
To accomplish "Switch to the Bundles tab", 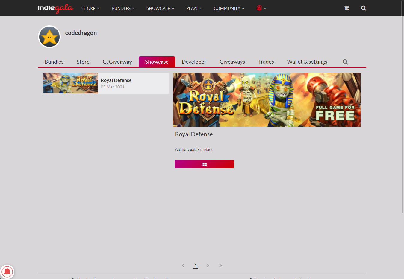I will coord(54,62).
